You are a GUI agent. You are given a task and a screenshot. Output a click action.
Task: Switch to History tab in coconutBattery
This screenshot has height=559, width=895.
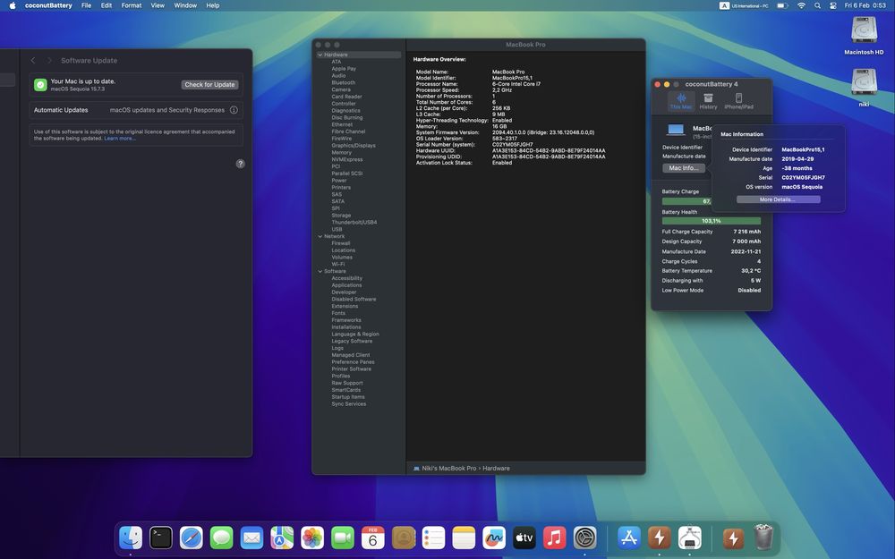tap(708, 102)
